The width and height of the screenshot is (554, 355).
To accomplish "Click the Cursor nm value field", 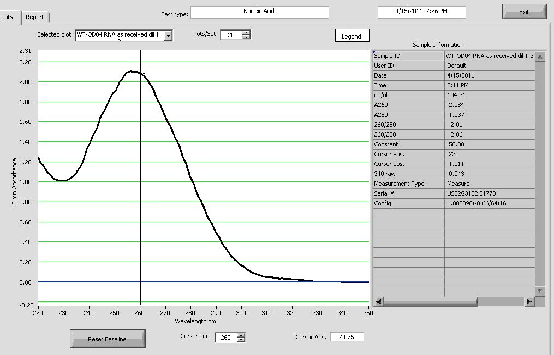I will tap(225, 338).
